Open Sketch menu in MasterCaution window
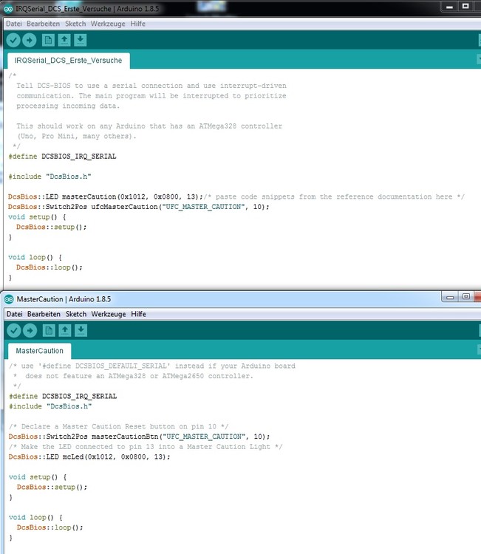This screenshot has height=554, width=481. (76, 314)
